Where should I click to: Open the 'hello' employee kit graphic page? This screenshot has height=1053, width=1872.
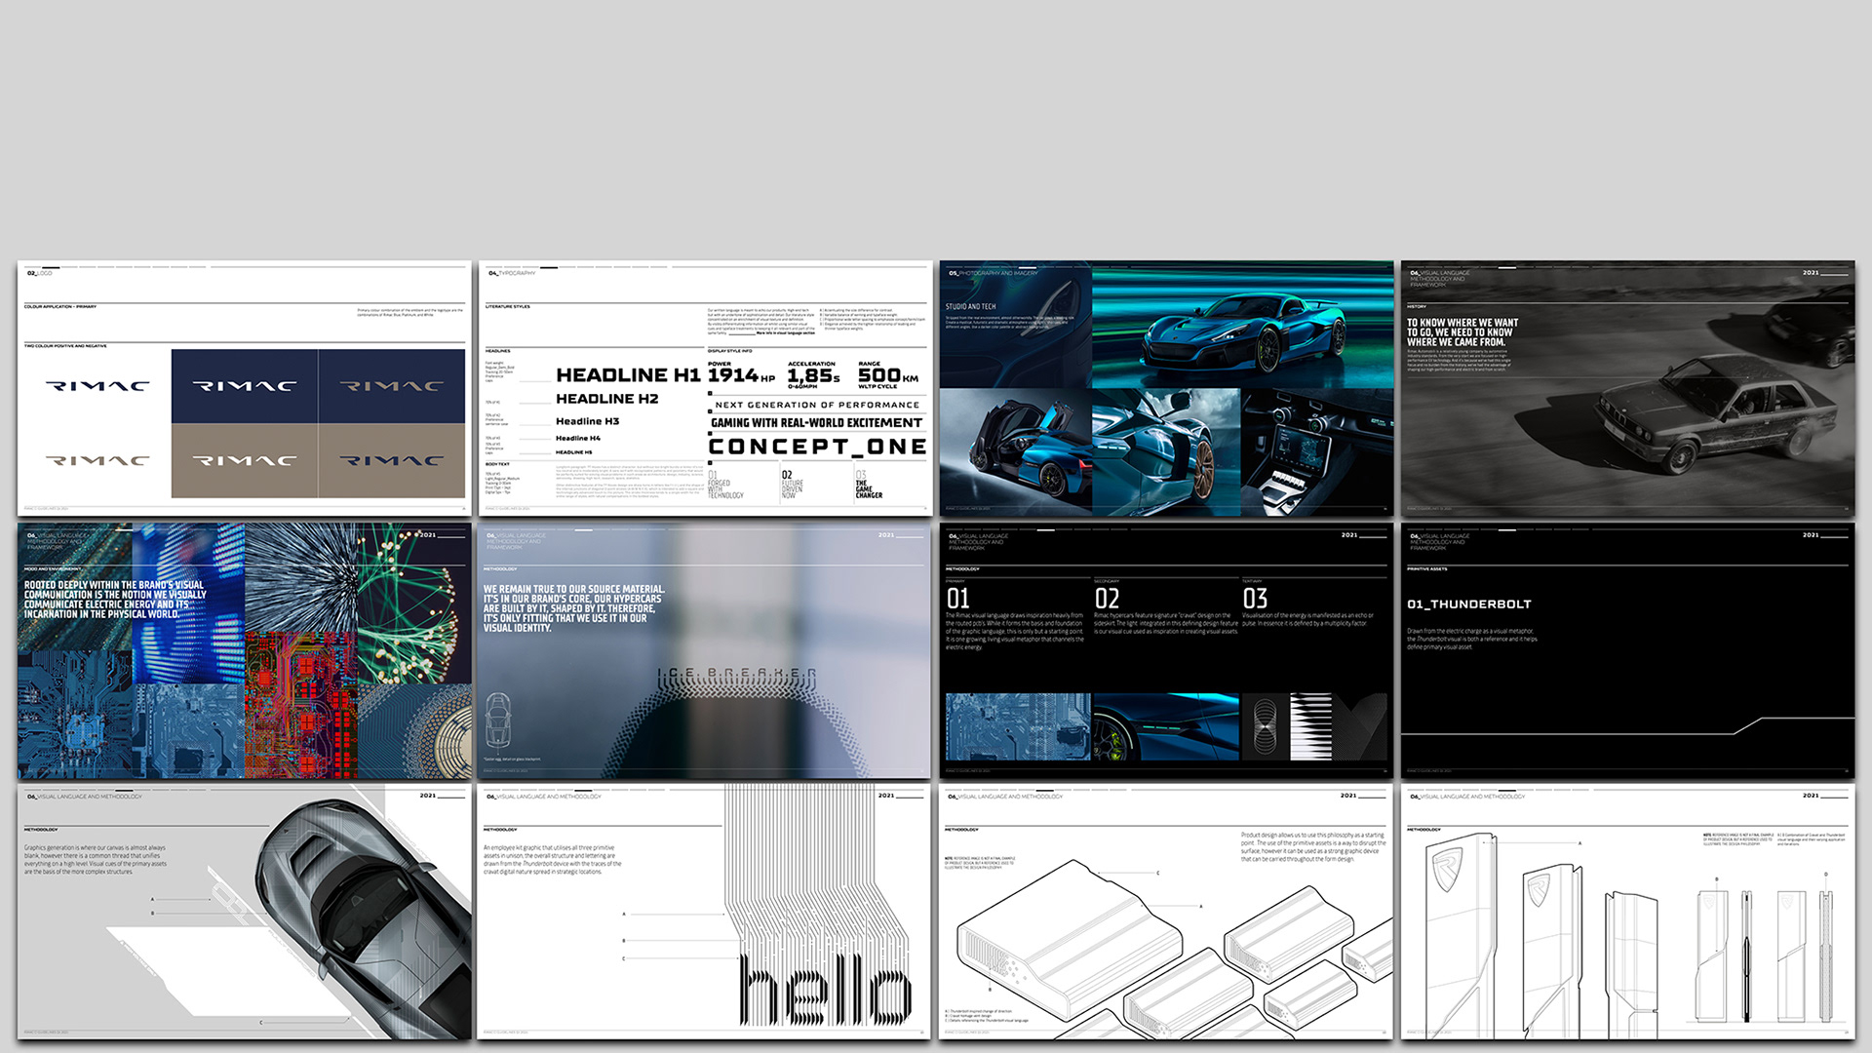click(704, 913)
